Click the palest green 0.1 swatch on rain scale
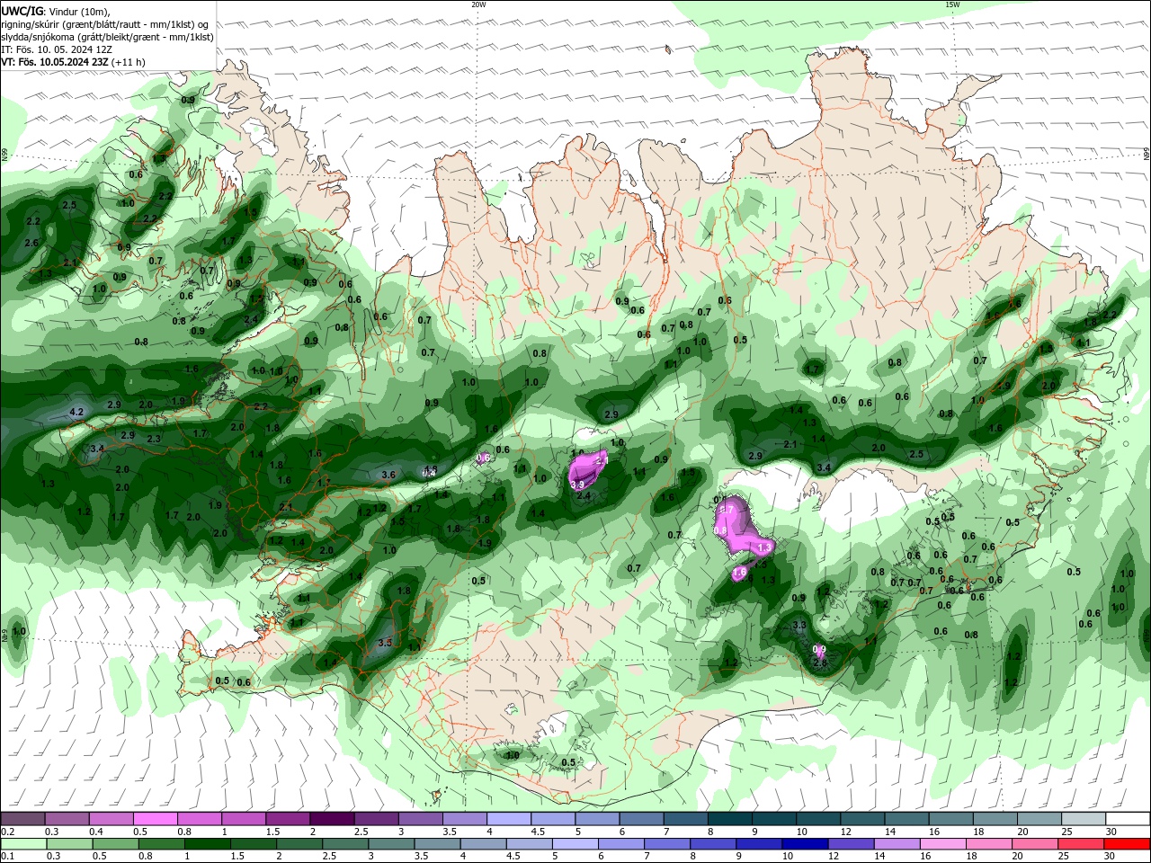Screen dimensions: 1151x863 [23, 843]
